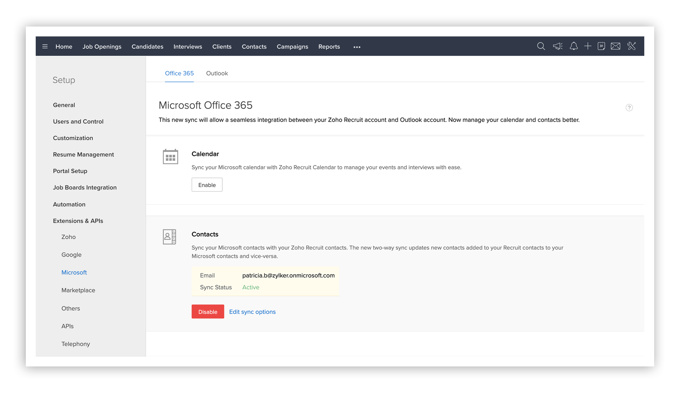Expand the more modules ellipsis
The height and width of the screenshot is (394, 680).
coord(357,47)
